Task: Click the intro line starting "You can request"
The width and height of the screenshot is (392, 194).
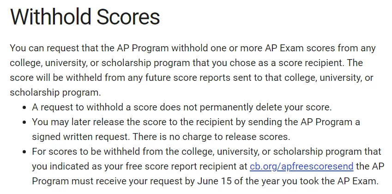Action: (x=193, y=48)
